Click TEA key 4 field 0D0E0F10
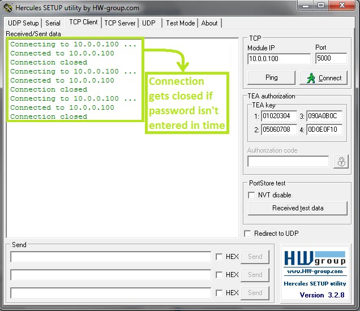This screenshot has width=360, height=311. (x=324, y=129)
